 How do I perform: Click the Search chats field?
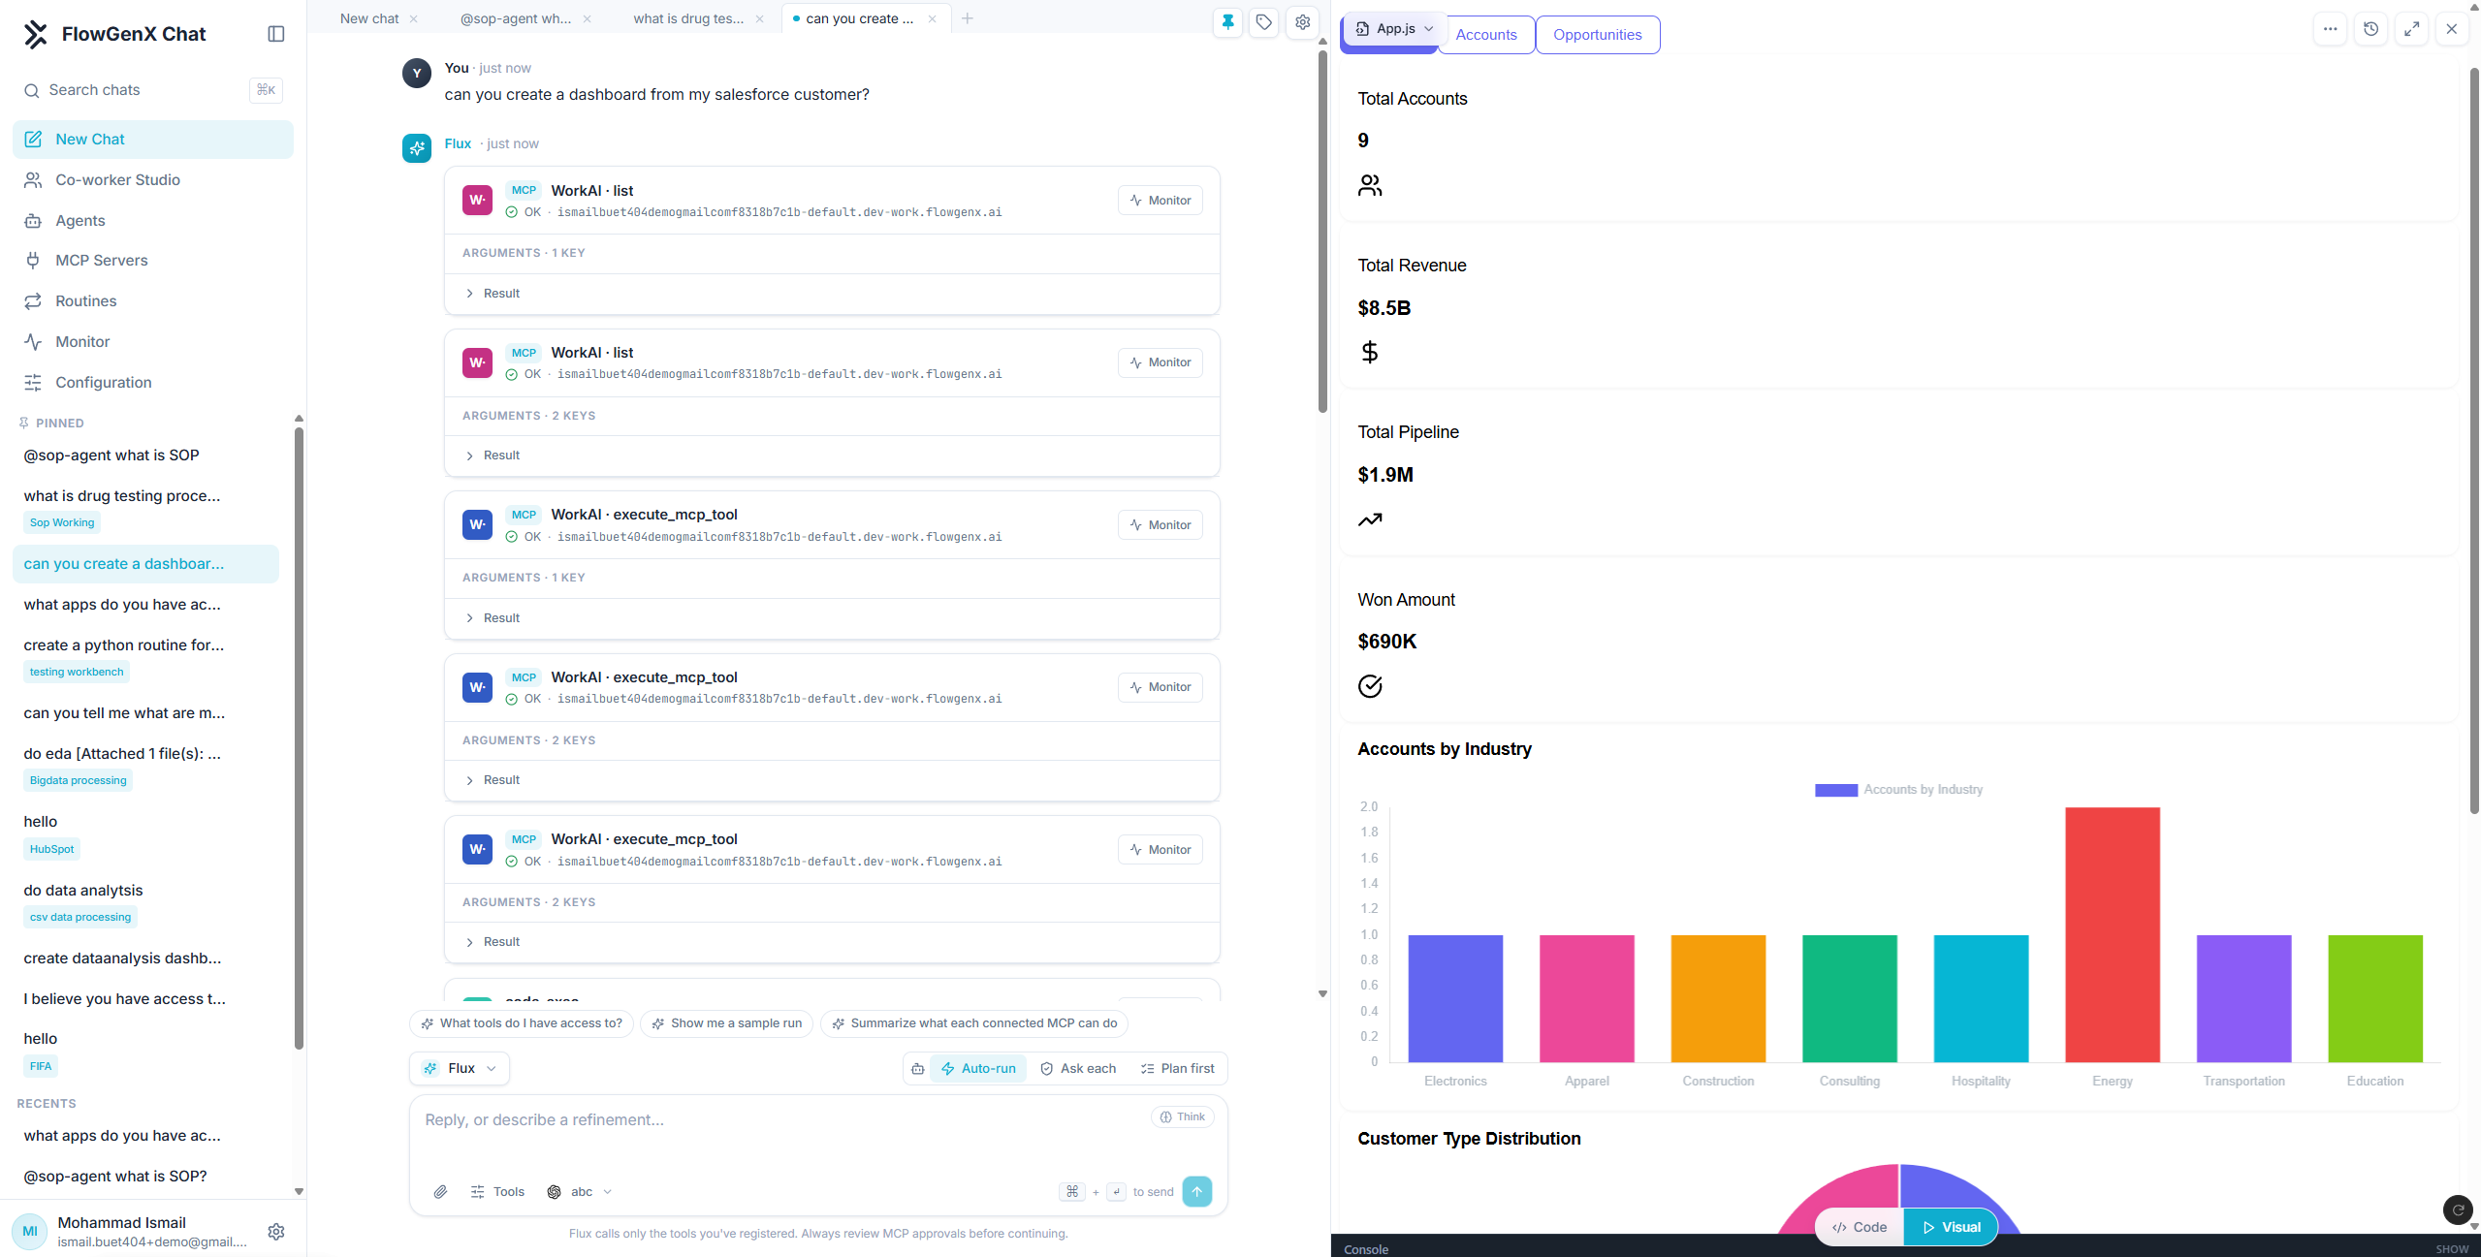tap(153, 90)
